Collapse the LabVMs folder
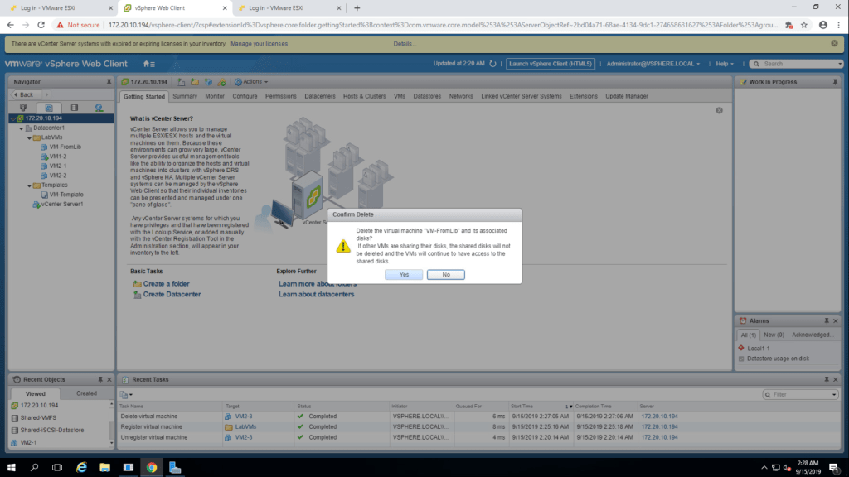Image resolution: width=849 pixels, height=477 pixels. click(28, 137)
